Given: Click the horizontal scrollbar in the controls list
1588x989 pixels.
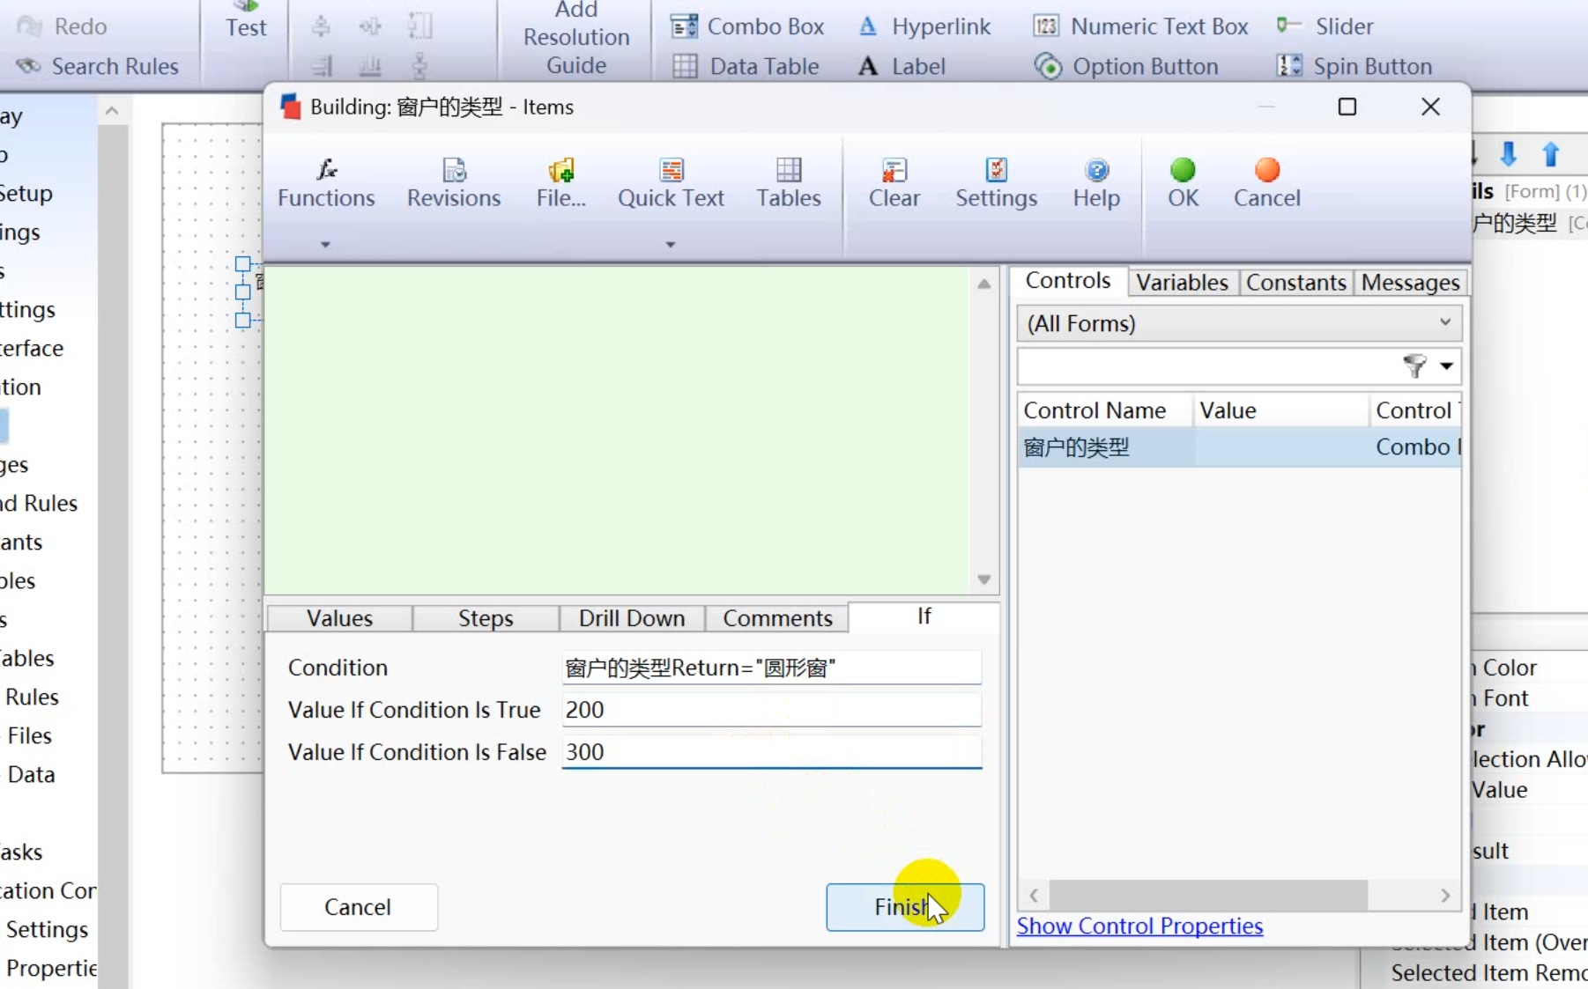Looking at the screenshot, I should (x=1207, y=896).
